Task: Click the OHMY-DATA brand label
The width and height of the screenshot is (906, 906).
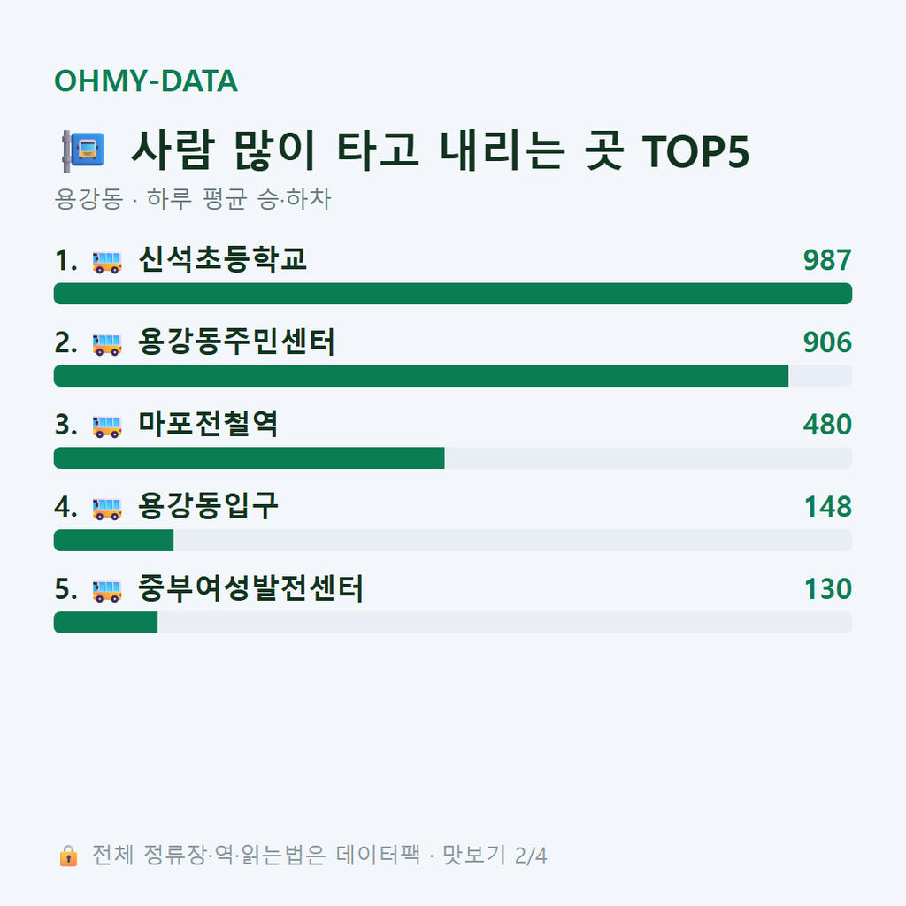Action: pos(146,81)
